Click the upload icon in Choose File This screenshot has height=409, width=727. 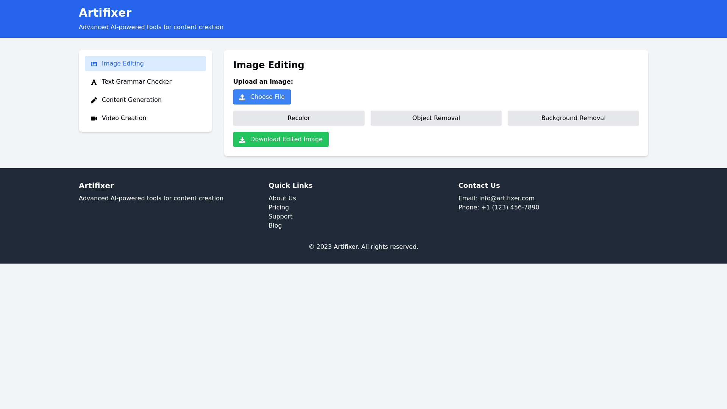pos(242,97)
